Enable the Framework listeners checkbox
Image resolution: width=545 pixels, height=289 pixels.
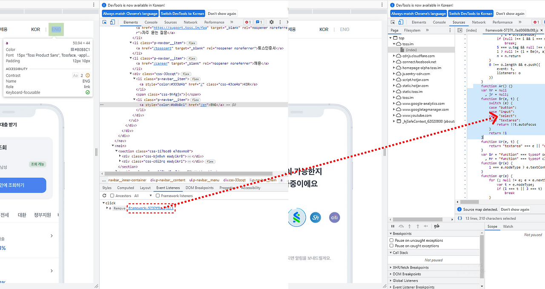coord(158,196)
